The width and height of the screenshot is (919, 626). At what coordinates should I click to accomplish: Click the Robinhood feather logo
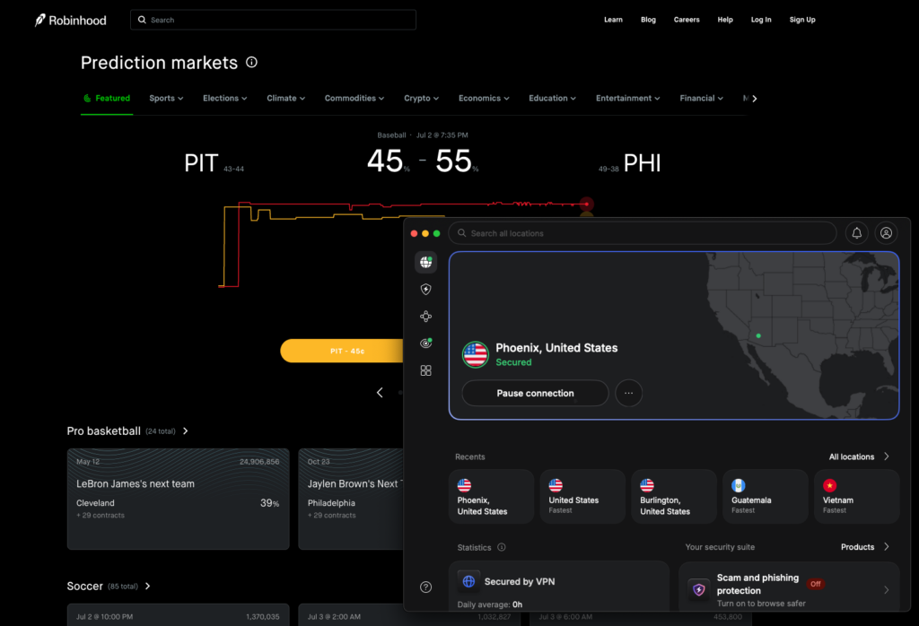[x=39, y=21]
